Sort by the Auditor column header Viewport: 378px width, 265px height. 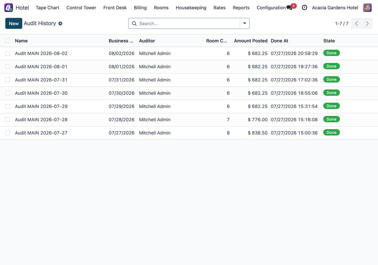click(x=147, y=41)
